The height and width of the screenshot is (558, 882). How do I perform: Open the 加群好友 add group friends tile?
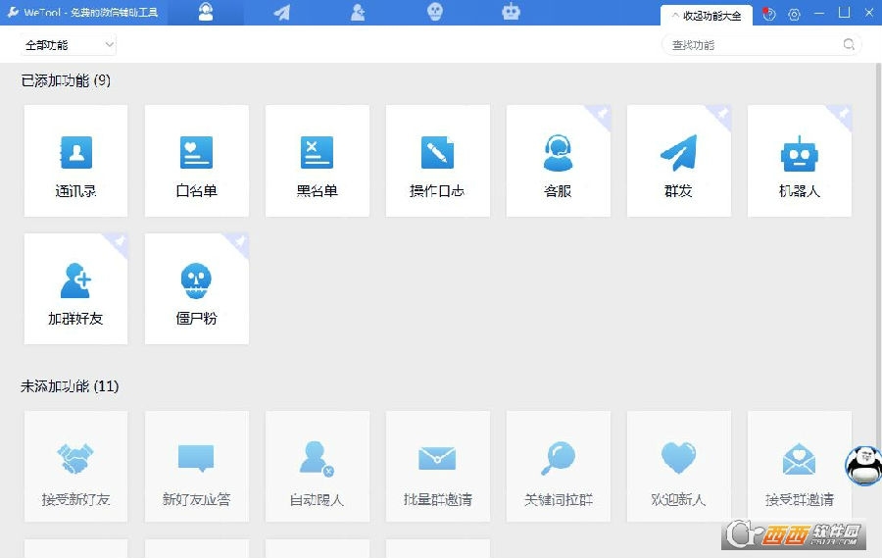[x=75, y=288]
